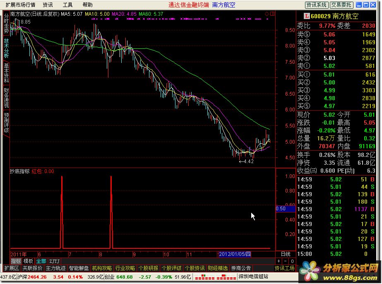Screen dimensions: 382x284
Task: Click the 南方航空 title in the top bar
Action: [x=223, y=5]
